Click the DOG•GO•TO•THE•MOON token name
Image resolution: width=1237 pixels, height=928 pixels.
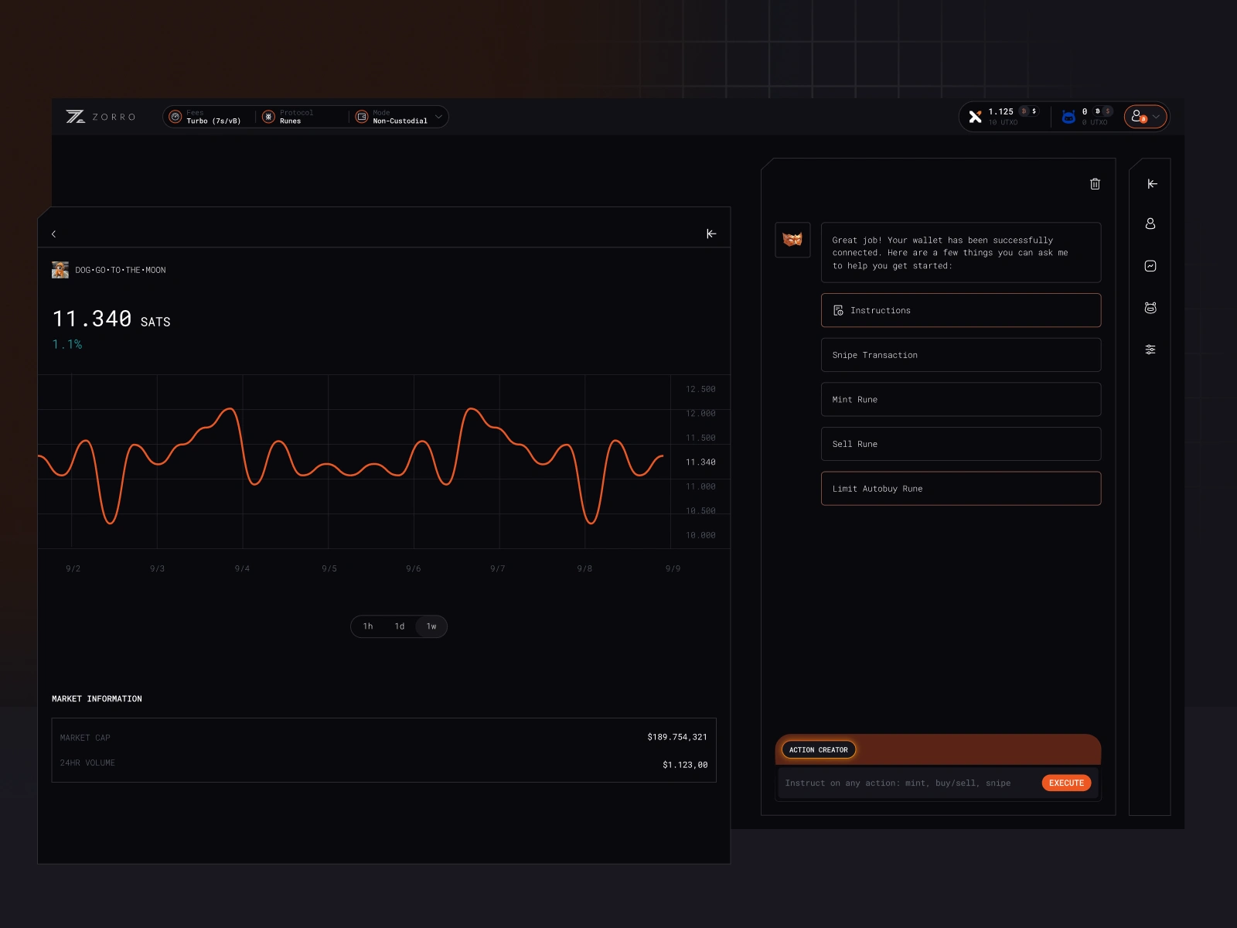(x=121, y=270)
